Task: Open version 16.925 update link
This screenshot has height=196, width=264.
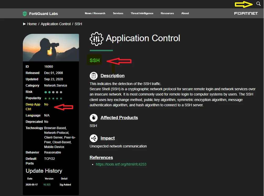Action: [47, 184]
